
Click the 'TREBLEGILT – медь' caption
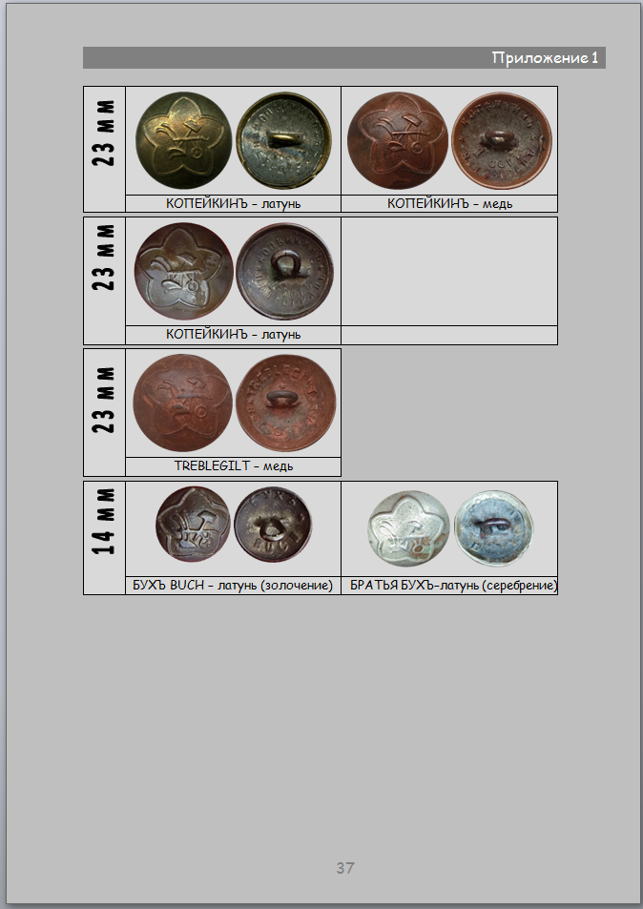233,465
